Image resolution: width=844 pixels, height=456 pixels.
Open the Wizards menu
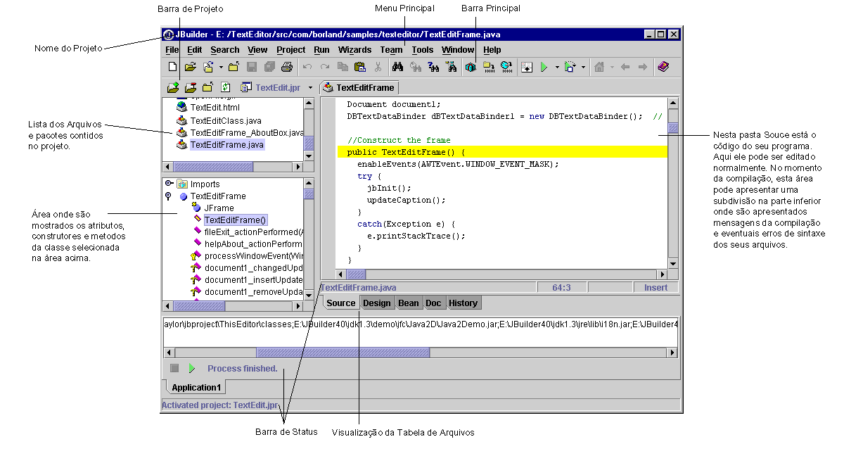[x=354, y=50]
